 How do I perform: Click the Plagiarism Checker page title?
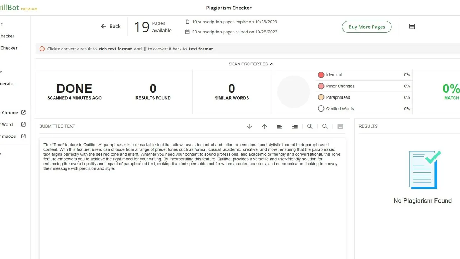pos(229,8)
